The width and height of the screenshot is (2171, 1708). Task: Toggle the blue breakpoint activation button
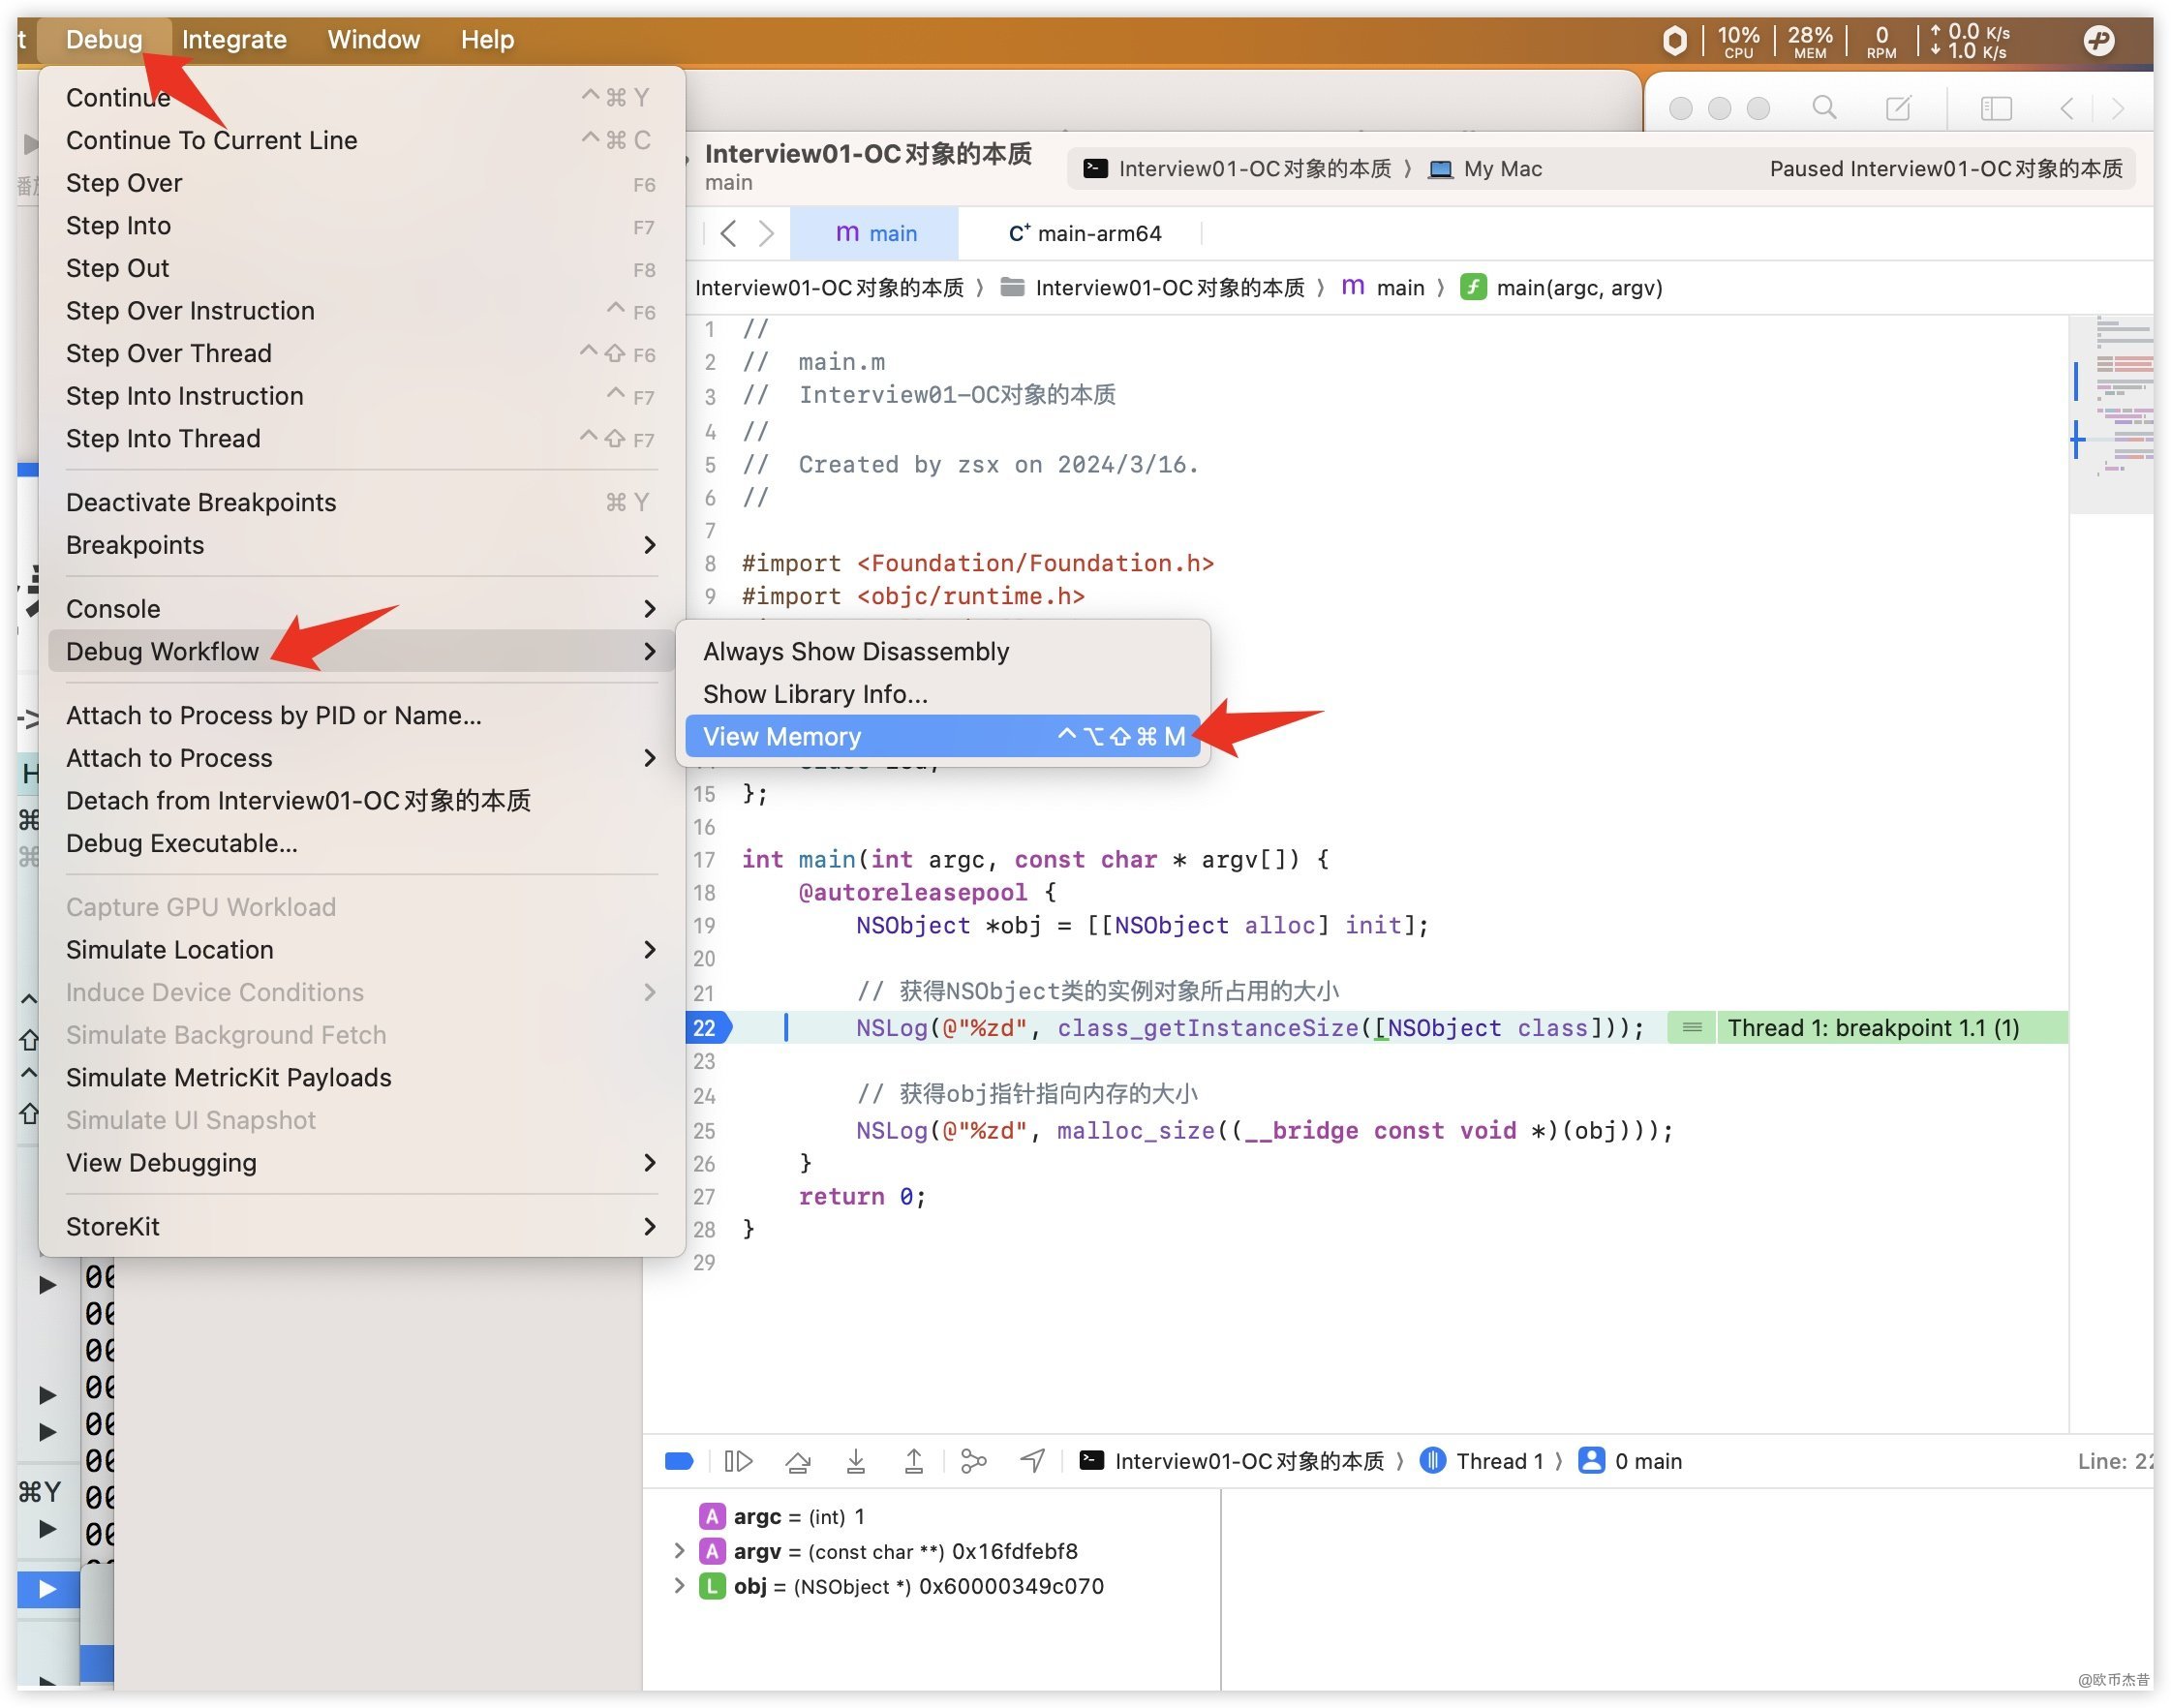tap(679, 1461)
